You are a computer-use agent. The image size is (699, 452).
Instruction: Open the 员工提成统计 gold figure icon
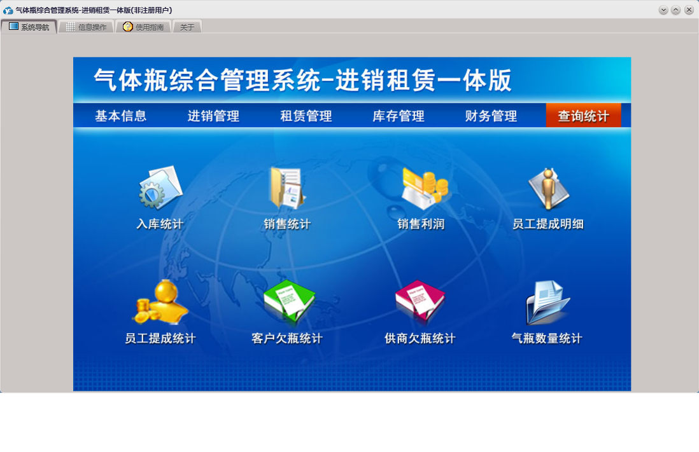pyautogui.click(x=160, y=303)
